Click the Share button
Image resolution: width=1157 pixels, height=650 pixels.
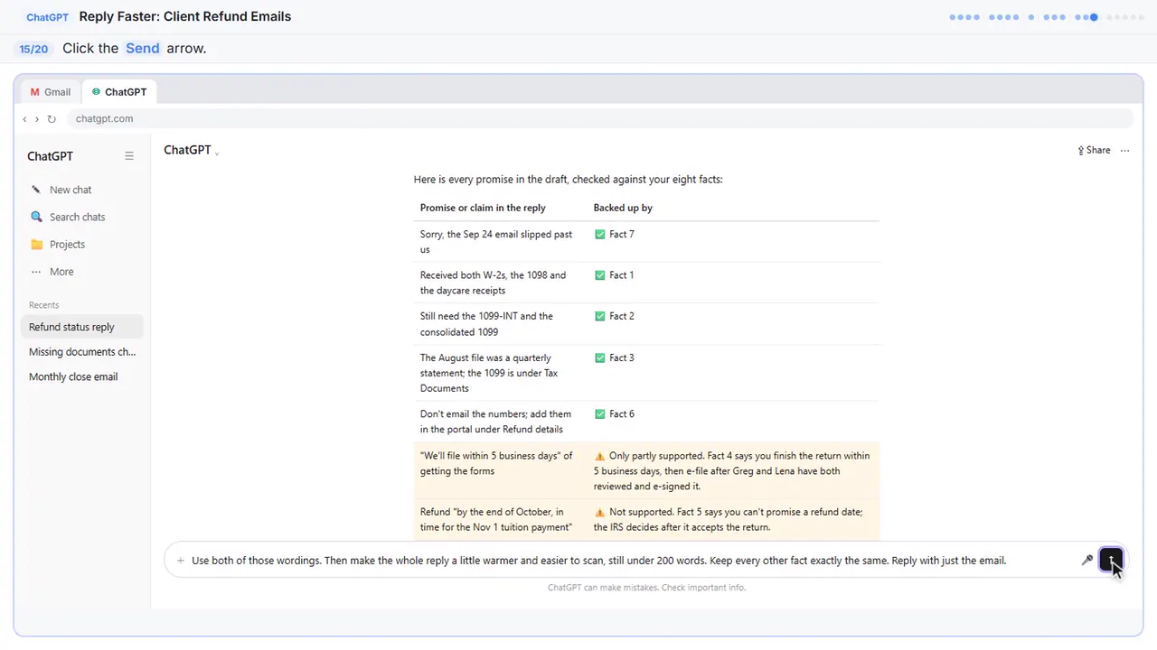(x=1094, y=151)
